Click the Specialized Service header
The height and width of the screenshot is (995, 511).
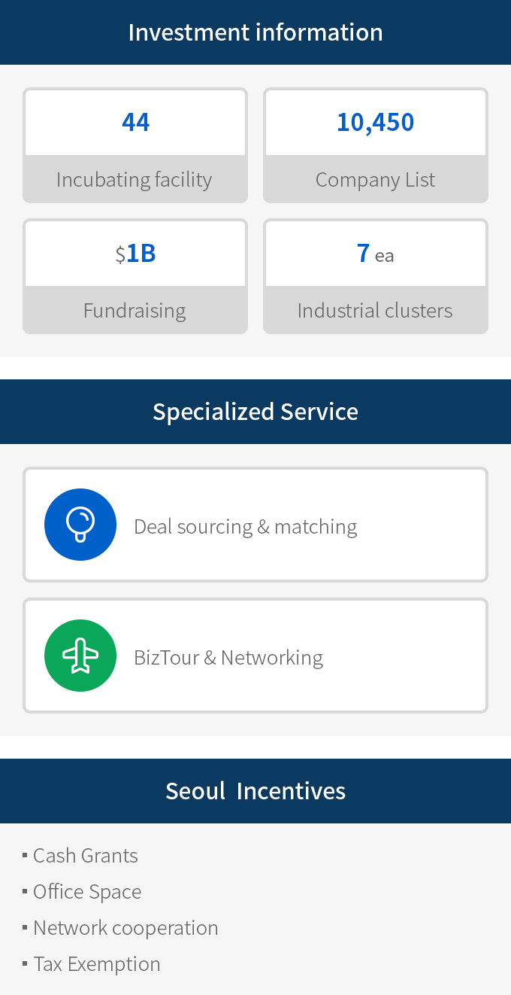[255, 412]
